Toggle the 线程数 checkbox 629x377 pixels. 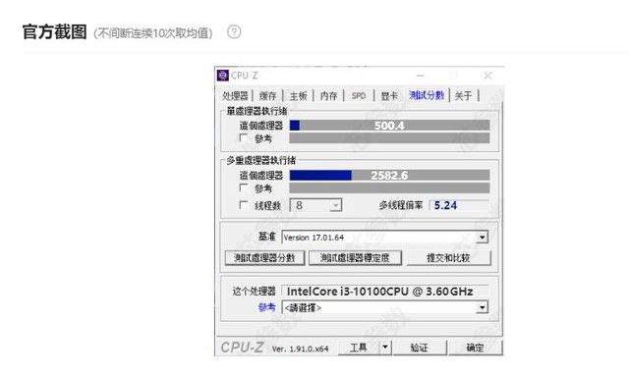[243, 205]
